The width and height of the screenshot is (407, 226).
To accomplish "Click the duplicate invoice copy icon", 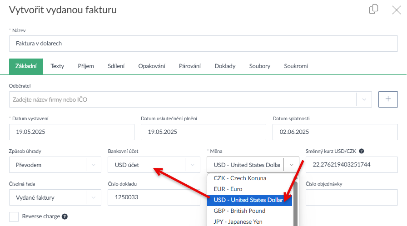I will pyautogui.click(x=374, y=10).
